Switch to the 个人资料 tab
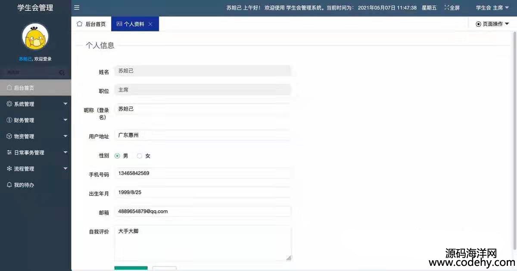This screenshot has width=517, height=271. tap(135, 24)
